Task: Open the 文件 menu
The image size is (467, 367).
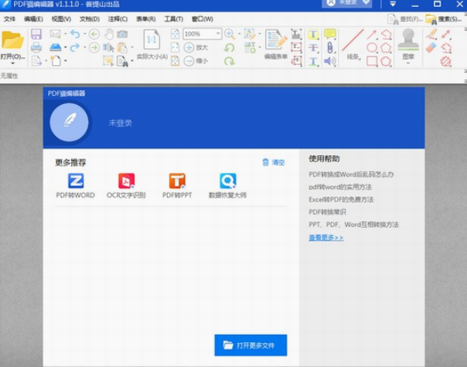Action: point(10,18)
